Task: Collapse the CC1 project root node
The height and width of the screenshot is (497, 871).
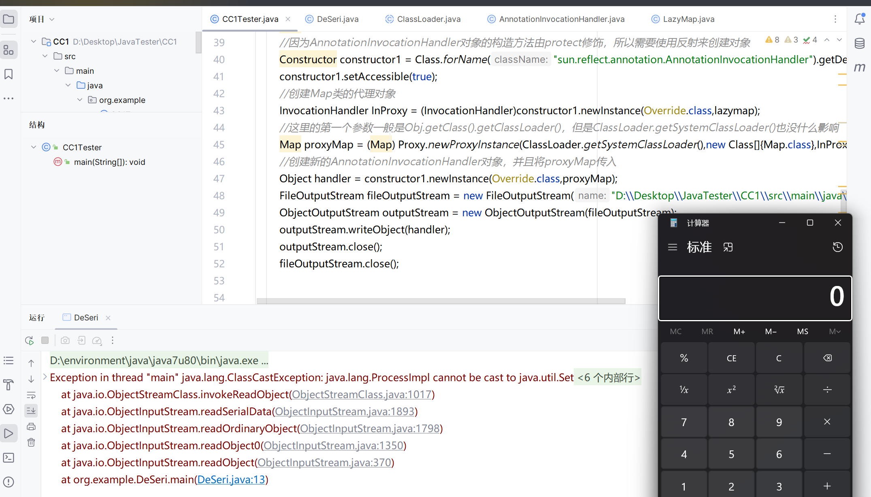Action: [x=34, y=41]
